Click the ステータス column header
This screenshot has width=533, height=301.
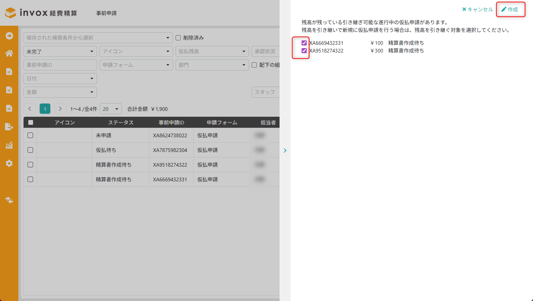pos(120,123)
